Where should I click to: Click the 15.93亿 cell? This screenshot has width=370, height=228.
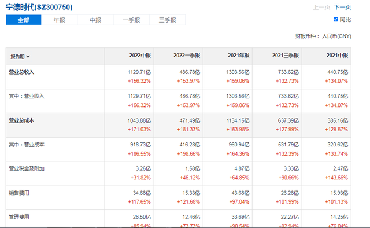pyautogui.click(x=339, y=193)
